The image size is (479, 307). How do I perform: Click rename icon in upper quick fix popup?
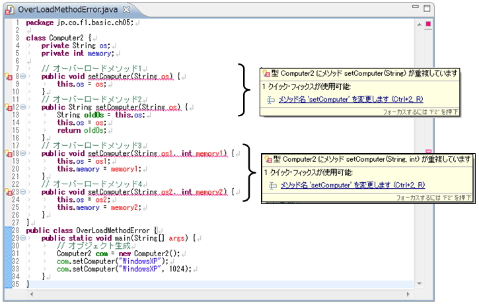(271, 100)
